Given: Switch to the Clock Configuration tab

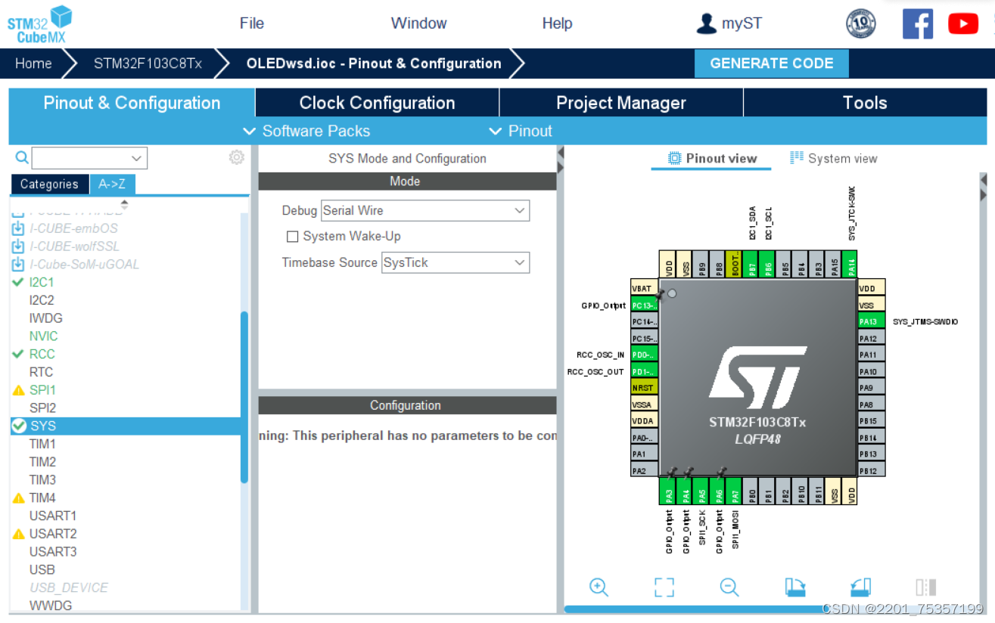Looking at the screenshot, I should (x=377, y=103).
